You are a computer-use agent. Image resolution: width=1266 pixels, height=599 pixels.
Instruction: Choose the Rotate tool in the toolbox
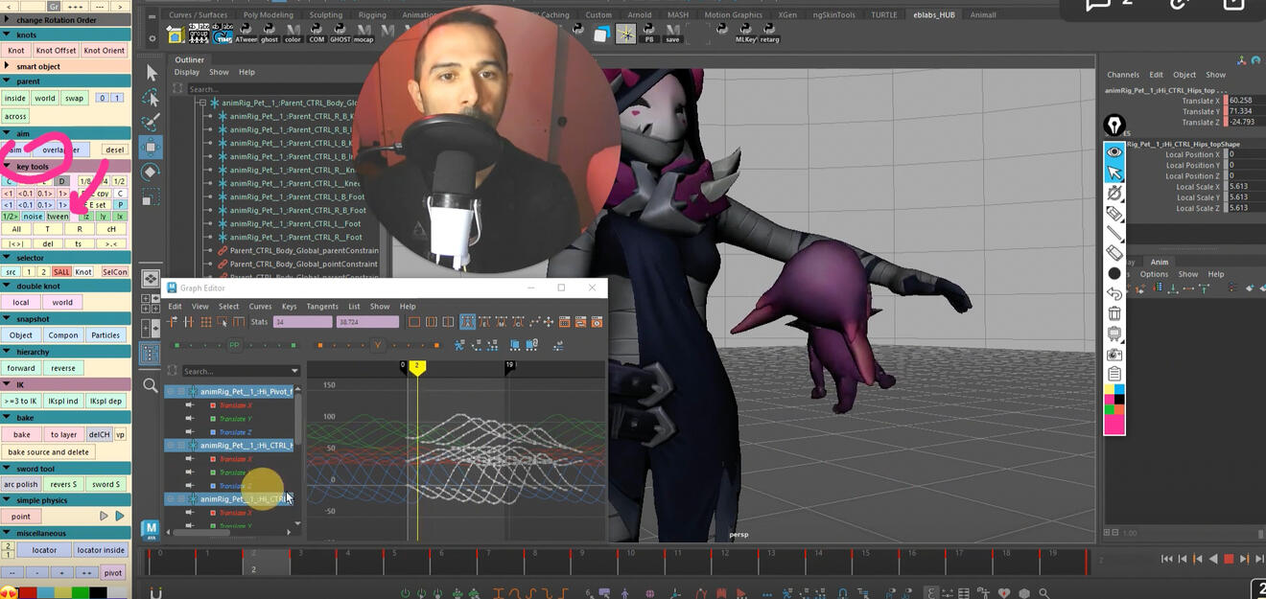click(x=151, y=173)
